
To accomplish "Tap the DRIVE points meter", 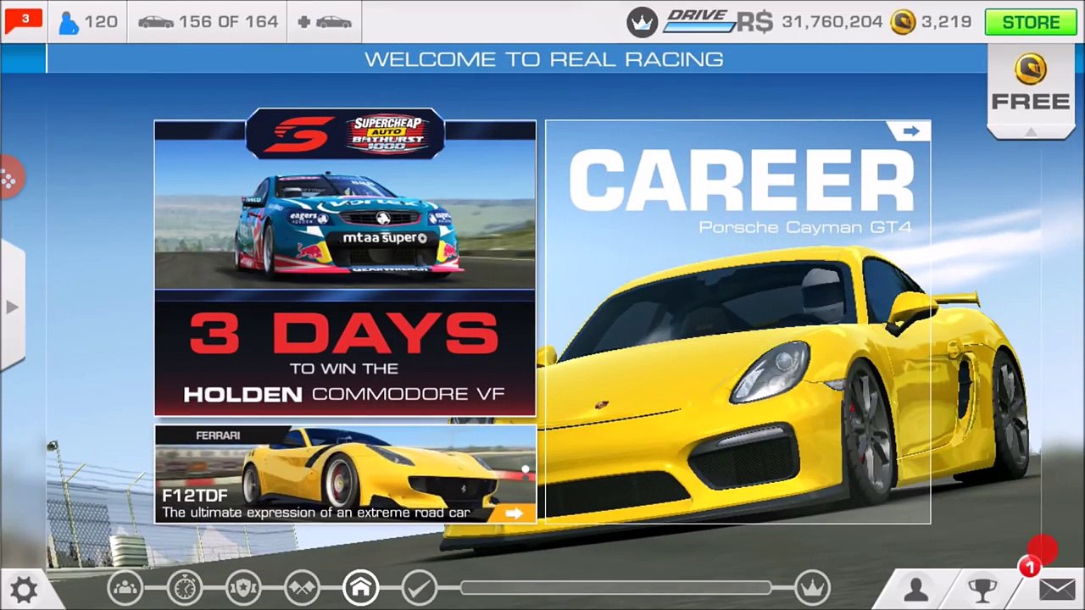I will [699, 21].
